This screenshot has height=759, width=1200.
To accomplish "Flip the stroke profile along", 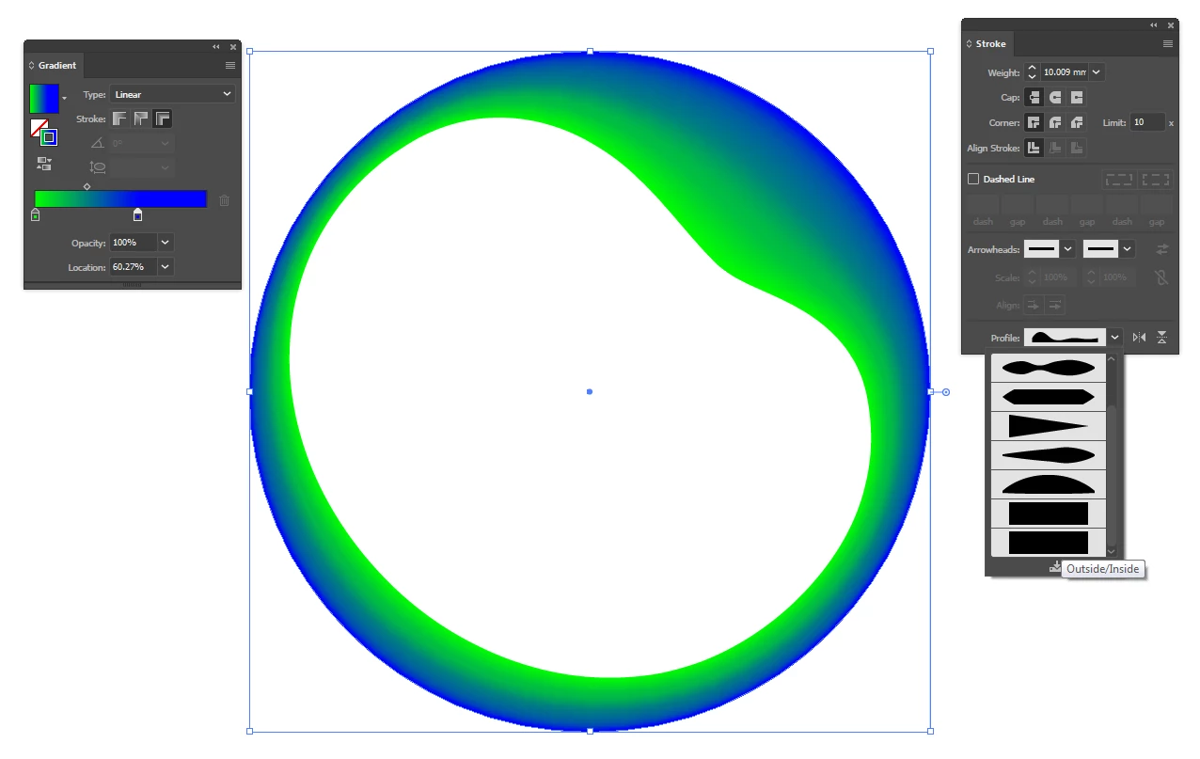I will click(1139, 337).
